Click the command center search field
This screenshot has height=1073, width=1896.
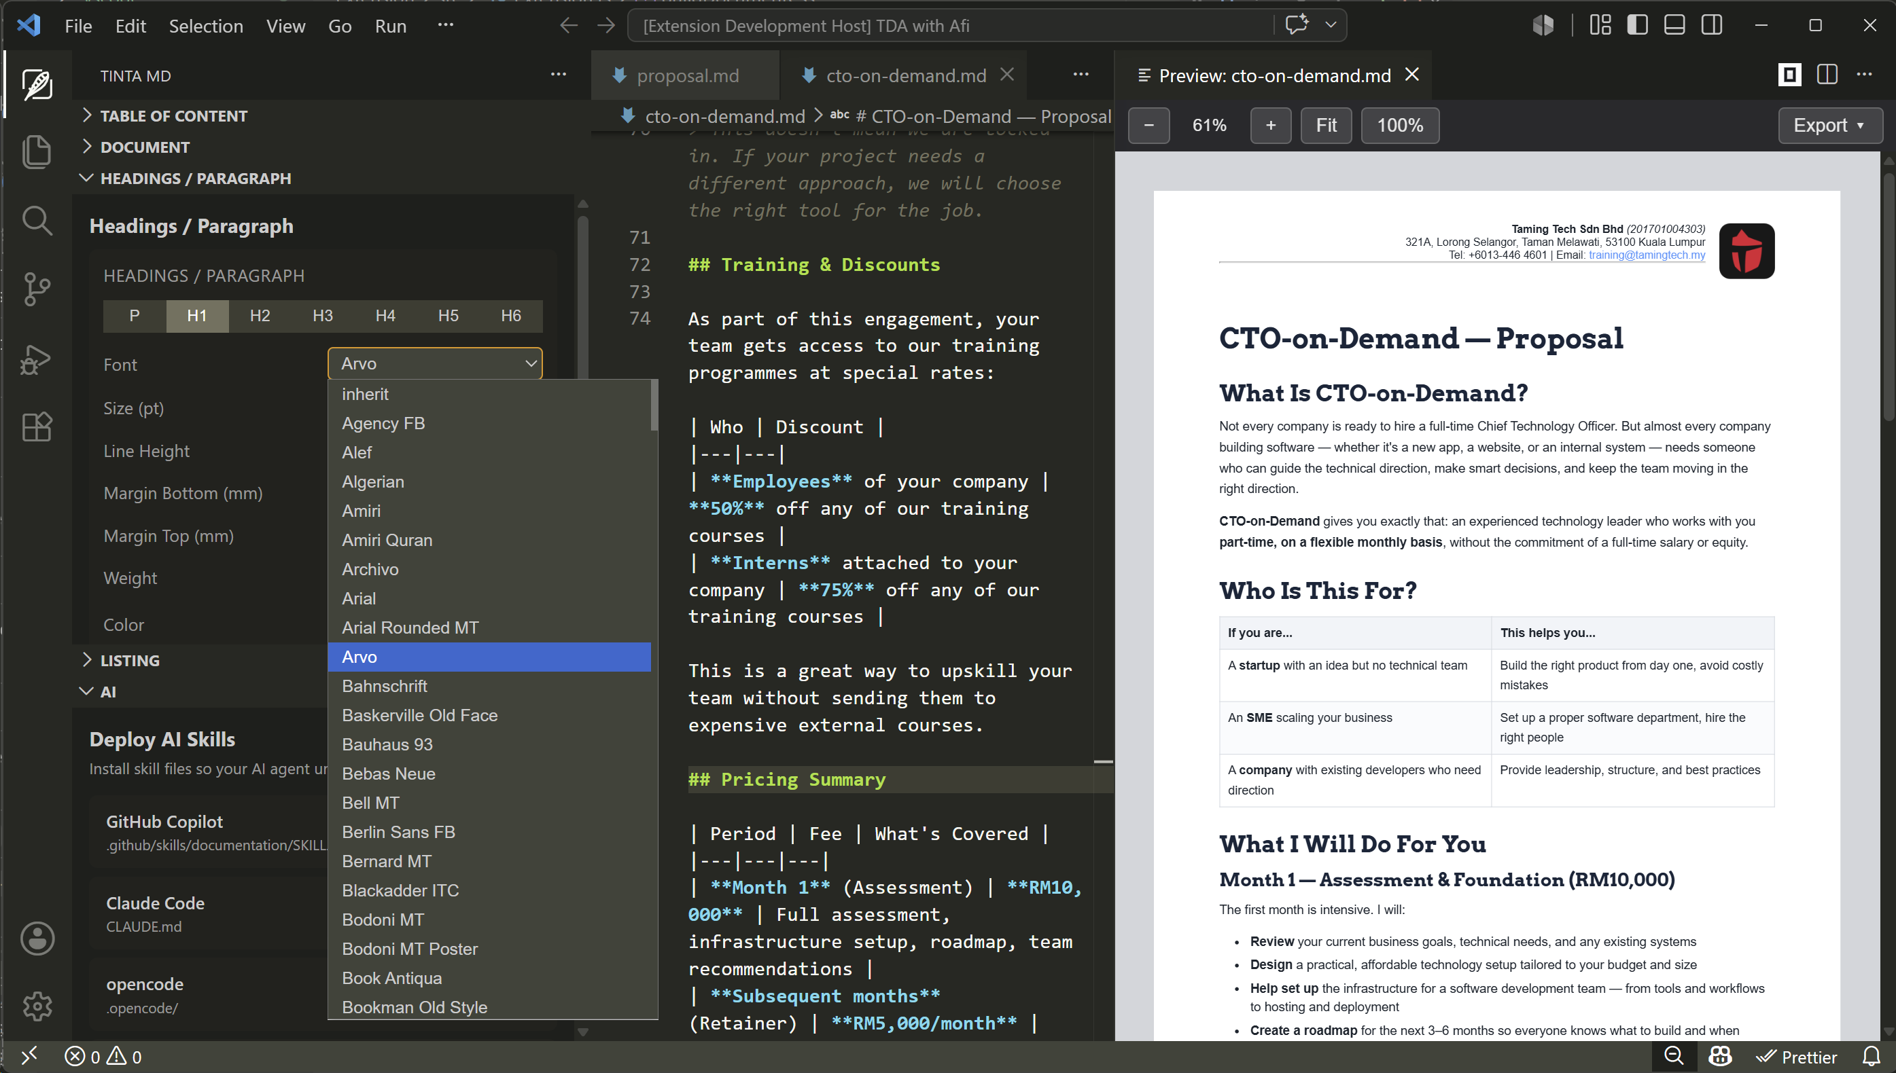coord(950,26)
